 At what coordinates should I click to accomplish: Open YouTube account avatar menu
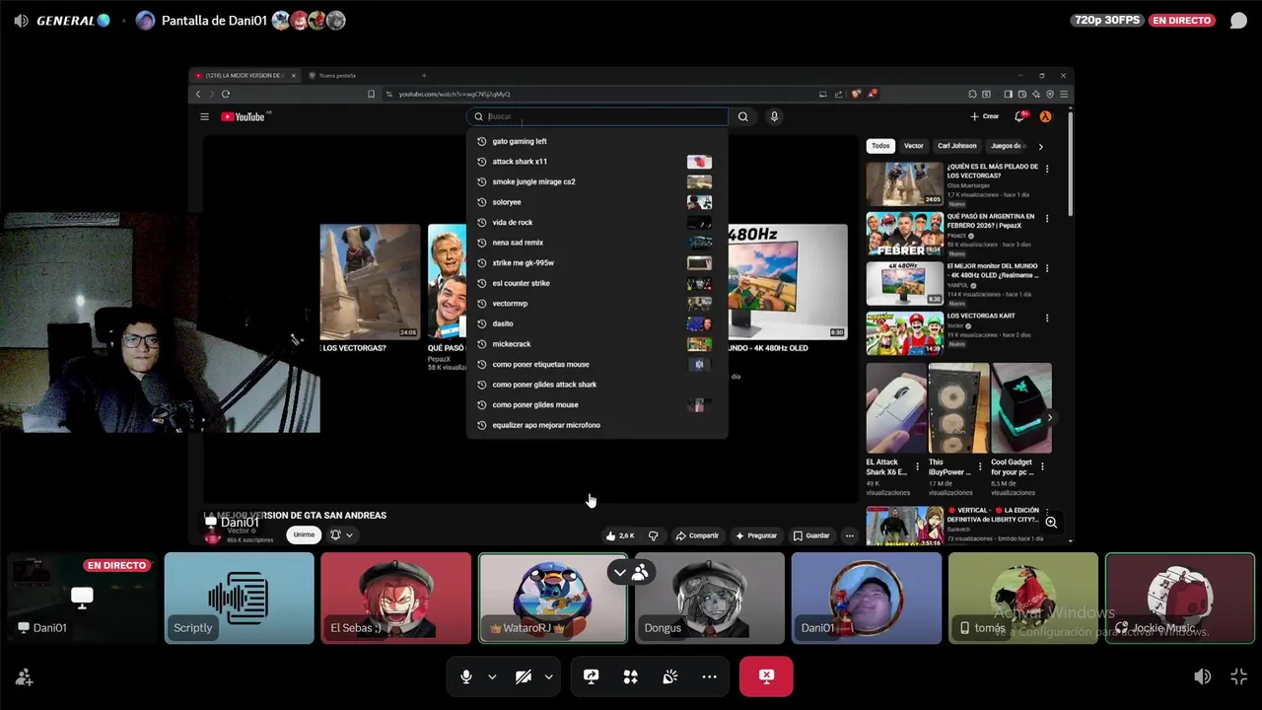[1045, 116]
